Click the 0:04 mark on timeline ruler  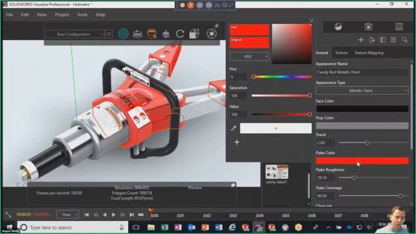click(260, 216)
